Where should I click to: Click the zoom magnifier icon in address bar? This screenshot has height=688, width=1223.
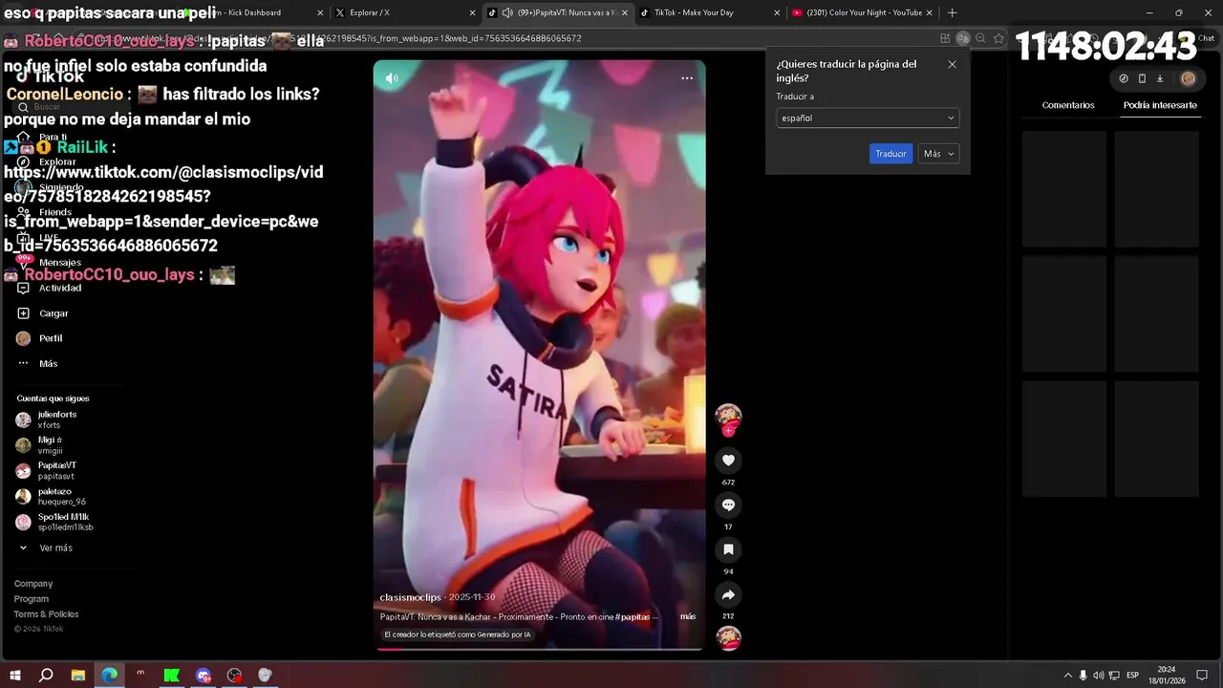pyautogui.click(x=981, y=38)
